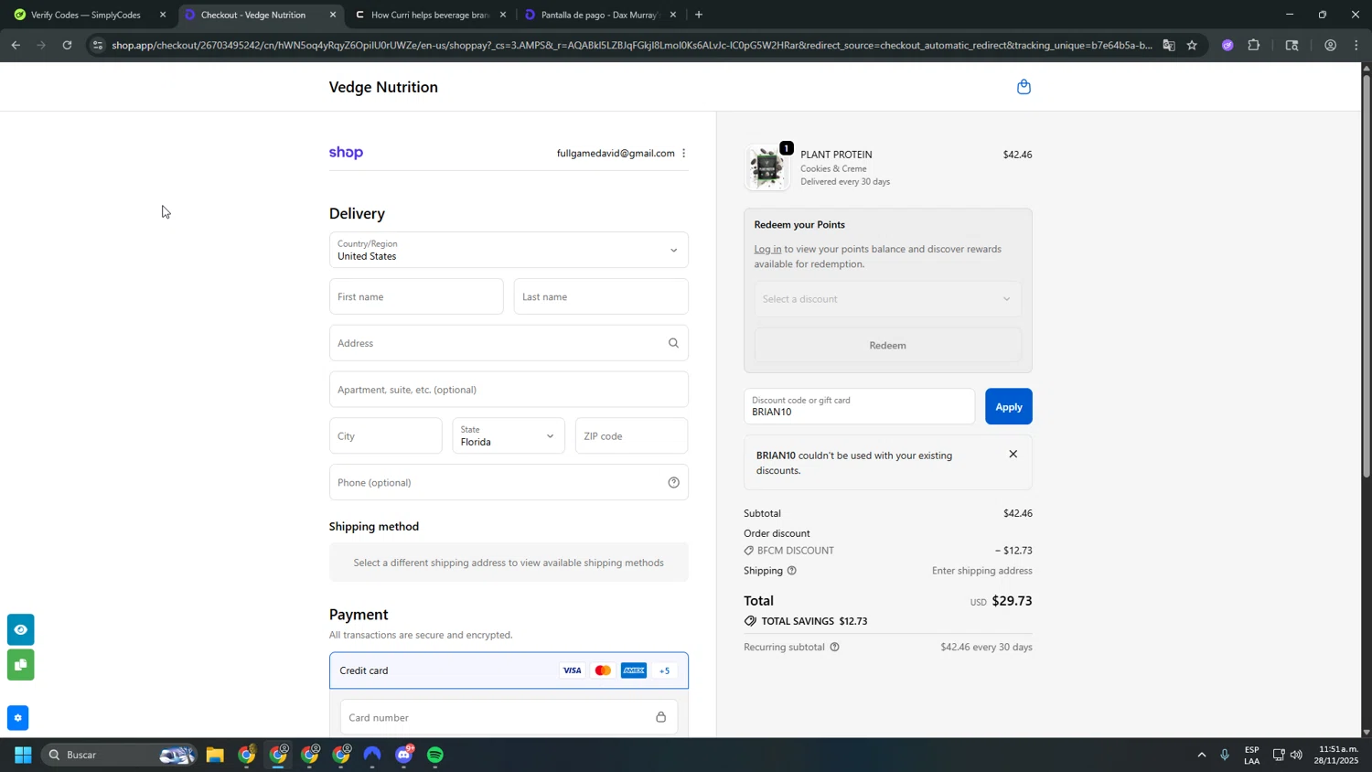Viewport: 1372px width, 772px height.
Task: Close the SimplyCodes tab
Action: [x=163, y=15]
